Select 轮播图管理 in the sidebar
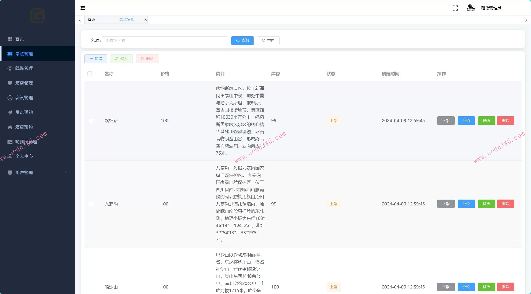Screen dimensions: 531x294 (26, 141)
